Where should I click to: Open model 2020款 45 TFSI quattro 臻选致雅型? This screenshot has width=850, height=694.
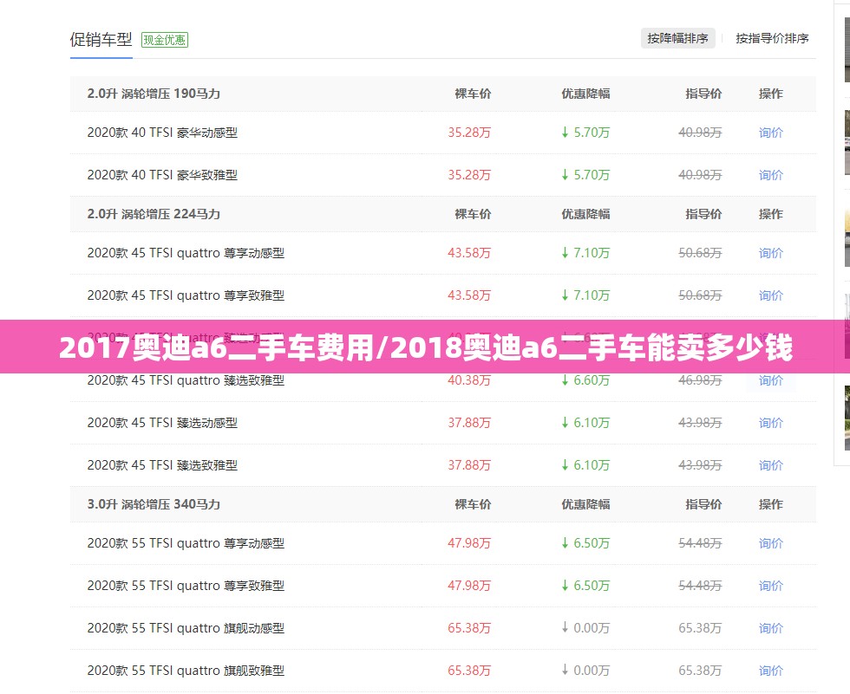[186, 380]
